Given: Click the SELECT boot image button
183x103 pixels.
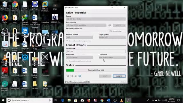Looking at the screenshot, I should [x=118, y=25].
